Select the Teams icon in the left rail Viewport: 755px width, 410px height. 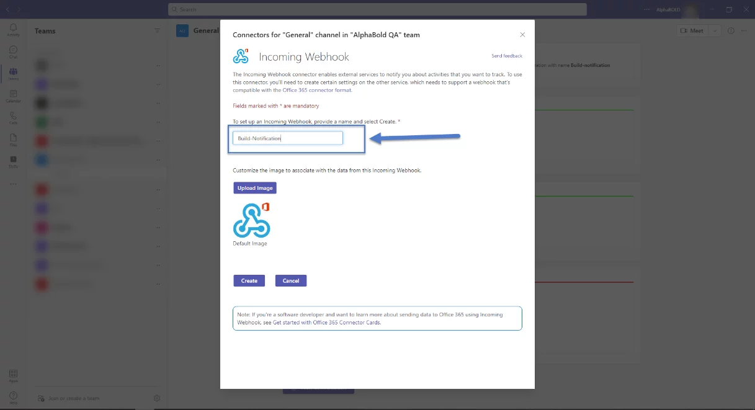13,74
